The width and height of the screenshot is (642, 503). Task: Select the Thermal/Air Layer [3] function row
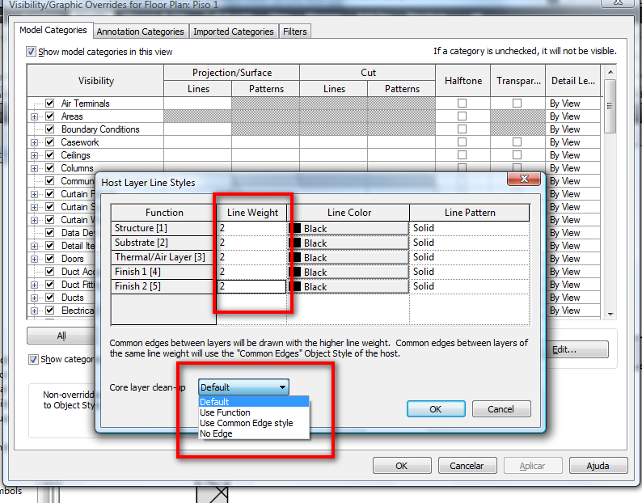[163, 257]
